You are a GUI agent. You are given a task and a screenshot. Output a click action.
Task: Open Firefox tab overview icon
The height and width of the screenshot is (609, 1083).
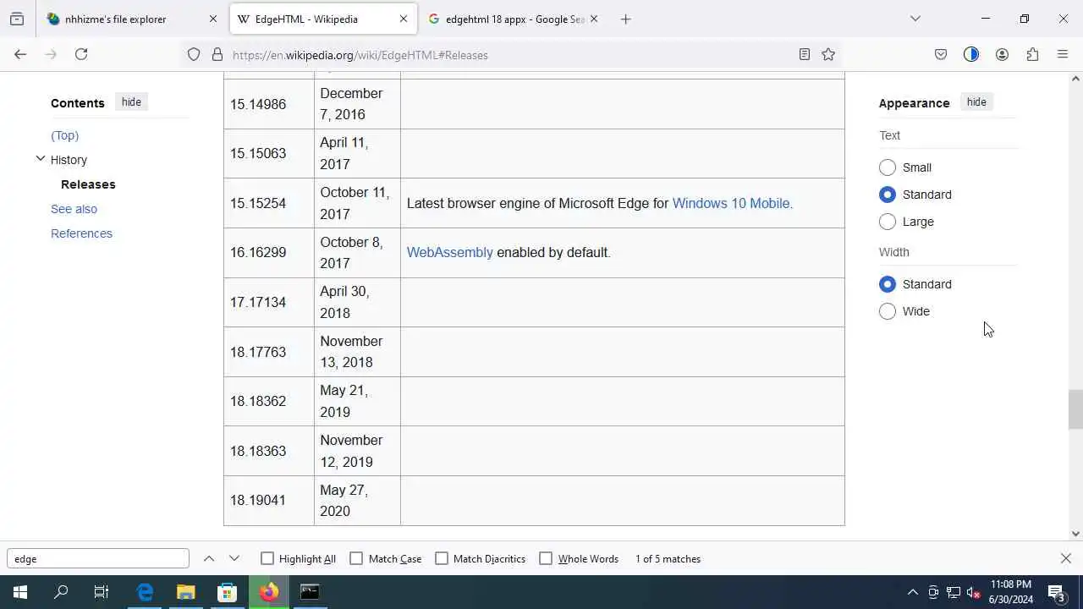tap(17, 19)
